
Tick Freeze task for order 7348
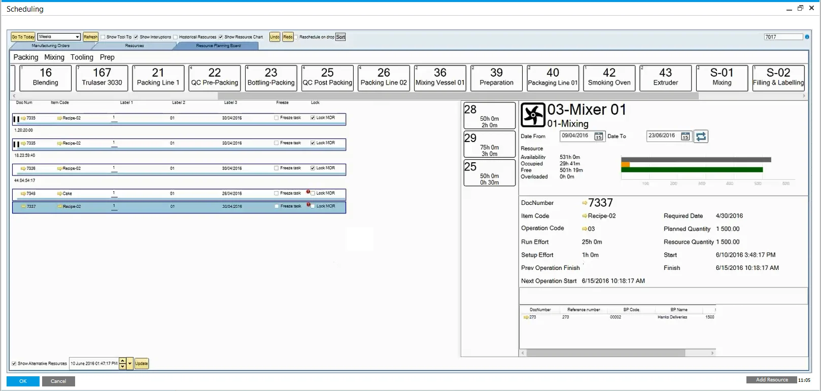(277, 193)
